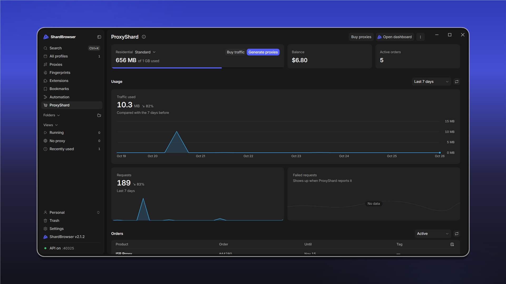Click the traffic usage progress bar
This screenshot has height=284, width=506.
(198, 68)
